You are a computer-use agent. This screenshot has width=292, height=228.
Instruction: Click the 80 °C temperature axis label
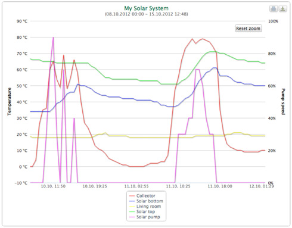[22, 38]
